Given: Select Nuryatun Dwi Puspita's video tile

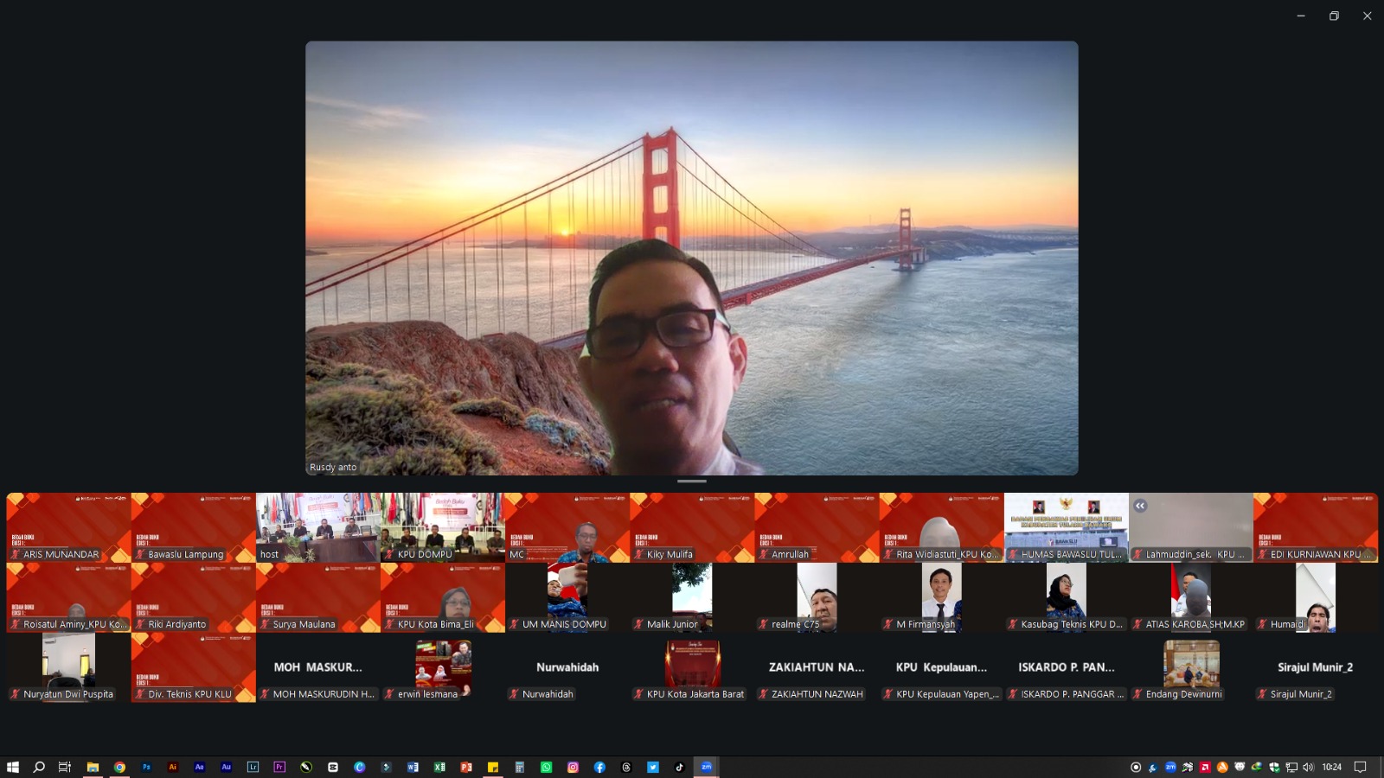Looking at the screenshot, I should click(69, 667).
